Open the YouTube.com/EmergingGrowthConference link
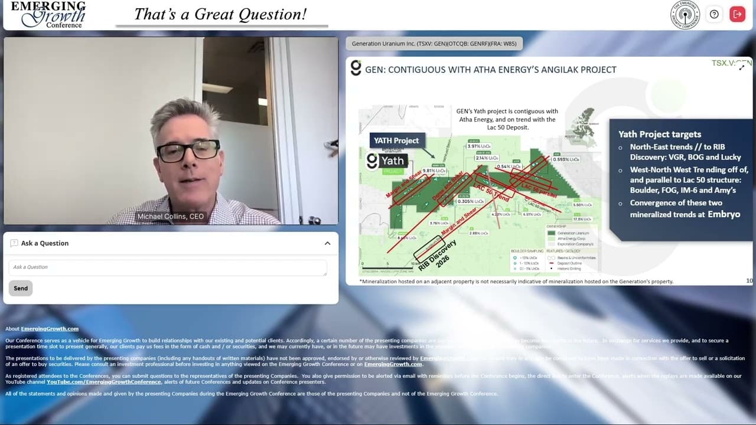Viewport: 756px width, 425px height. 104,382
